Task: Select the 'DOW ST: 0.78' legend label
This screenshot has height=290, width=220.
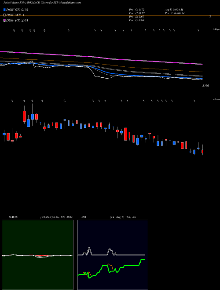Action: pyautogui.click(x=17, y=10)
